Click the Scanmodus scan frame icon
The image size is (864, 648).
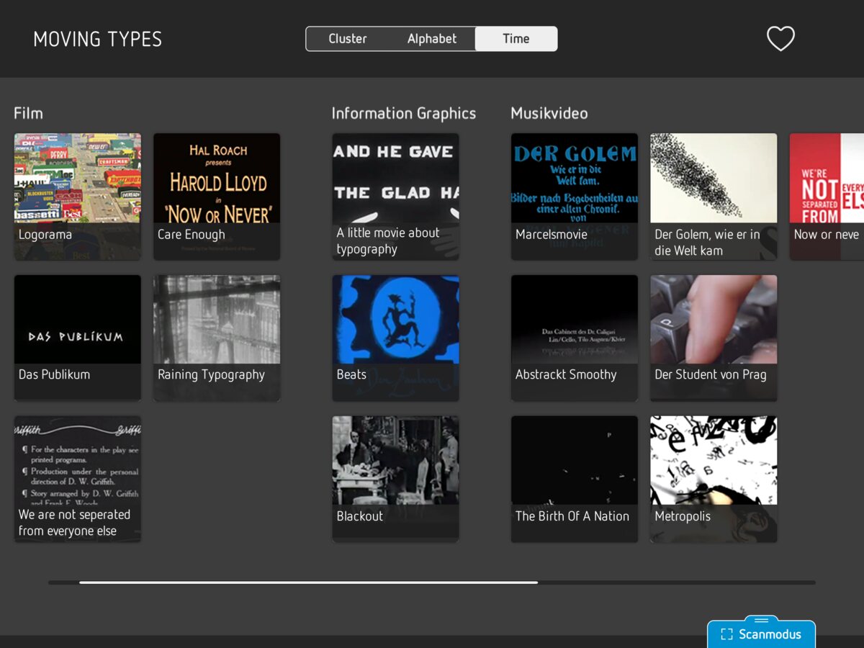coord(726,634)
